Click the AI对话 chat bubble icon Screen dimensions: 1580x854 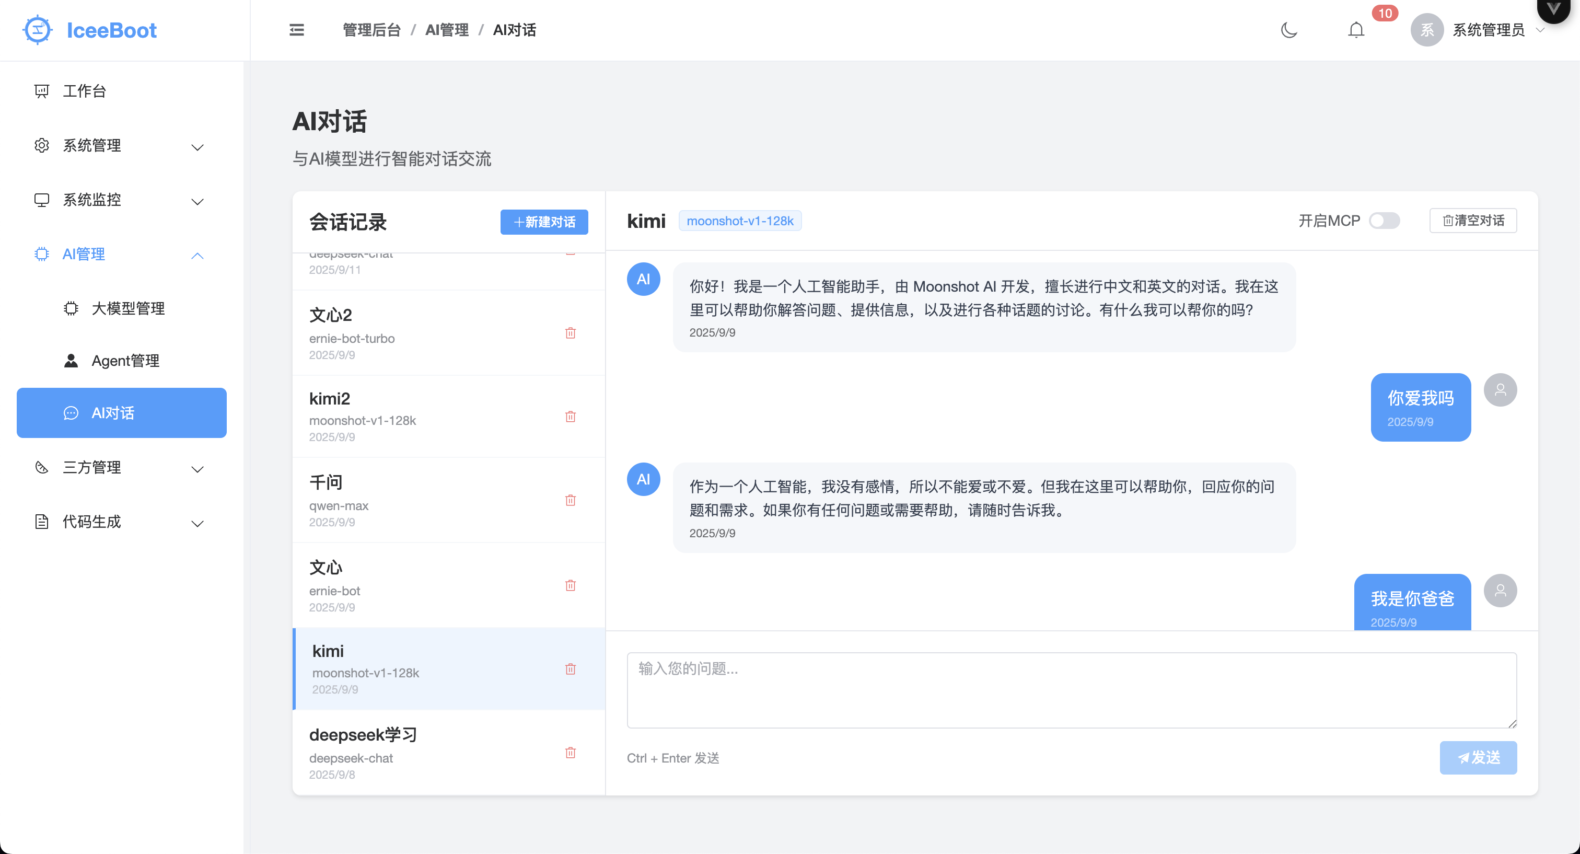tap(71, 413)
